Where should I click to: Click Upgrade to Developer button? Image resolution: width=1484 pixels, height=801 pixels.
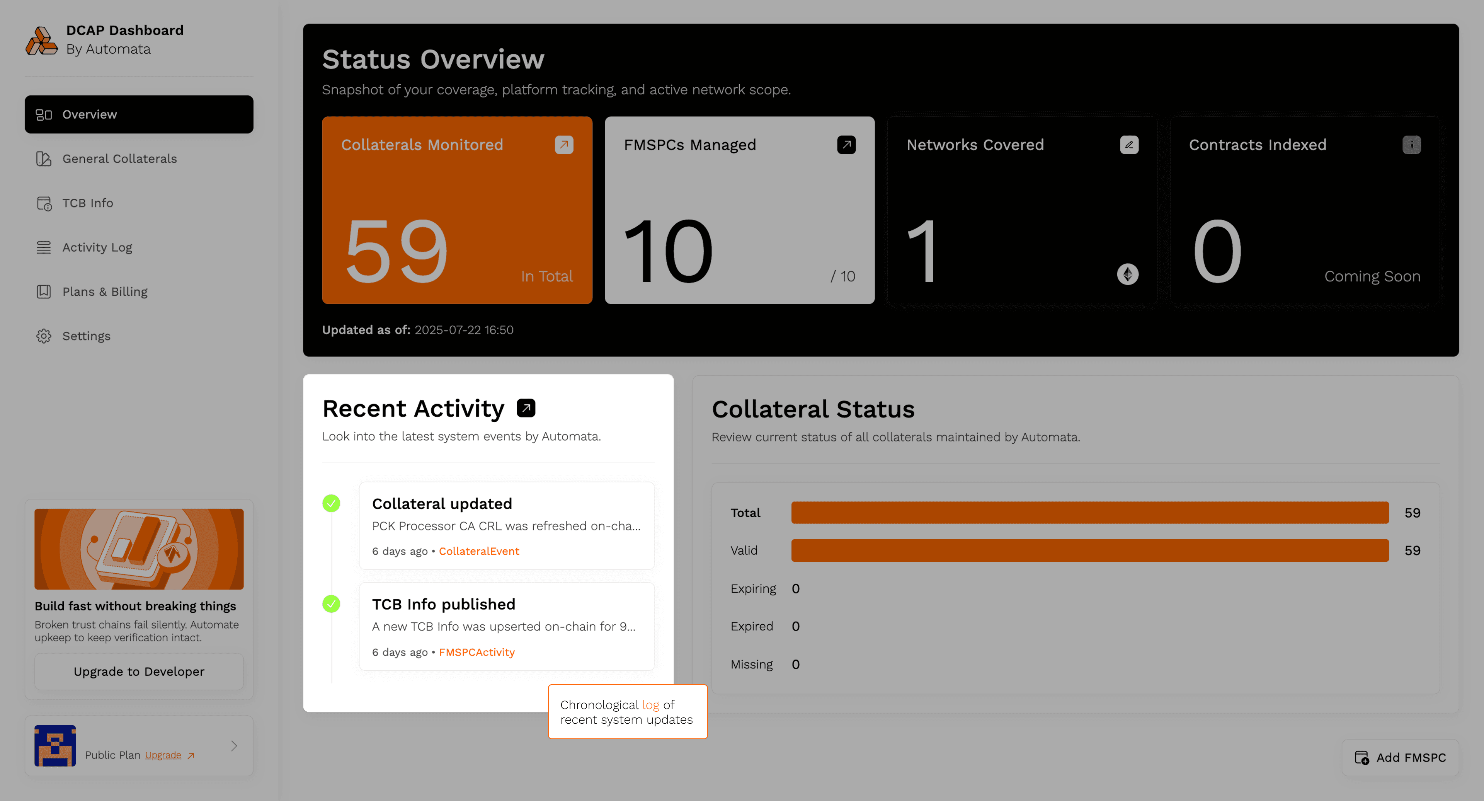click(x=139, y=671)
